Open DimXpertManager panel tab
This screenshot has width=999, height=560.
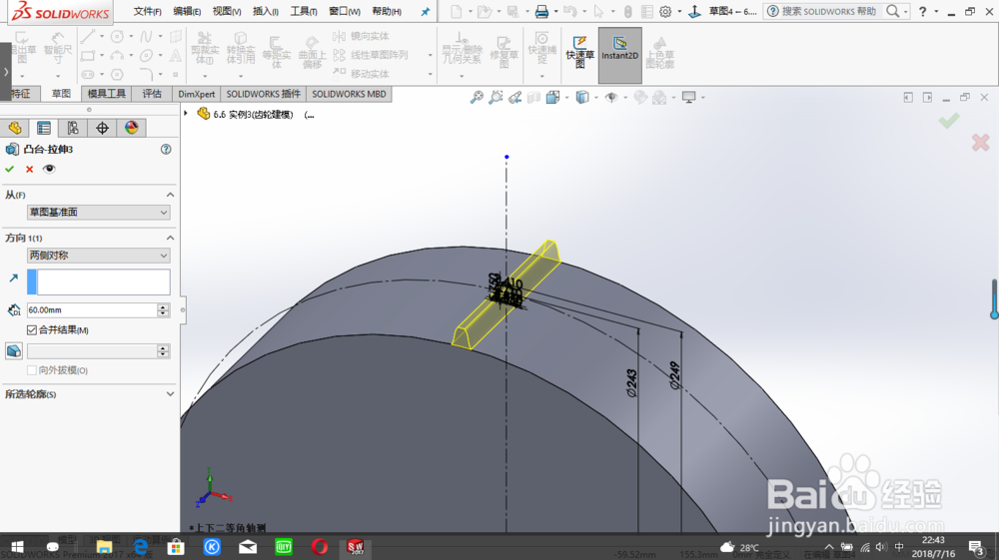coord(102,128)
